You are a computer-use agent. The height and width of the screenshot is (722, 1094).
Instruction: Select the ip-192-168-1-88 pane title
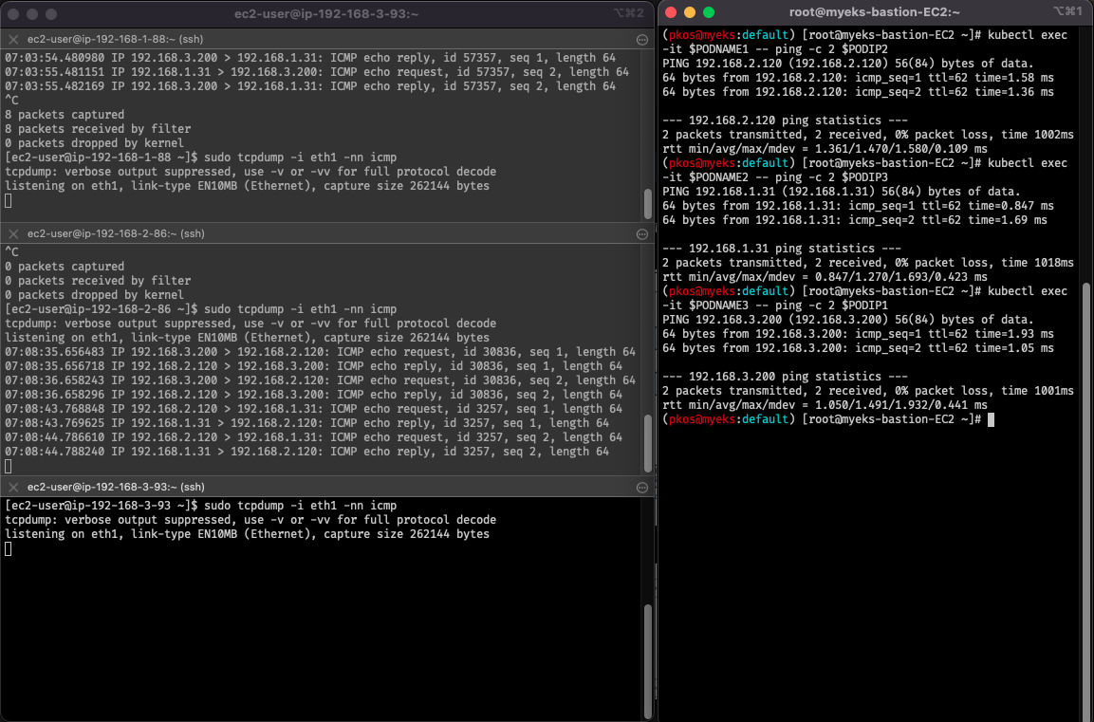click(x=115, y=39)
